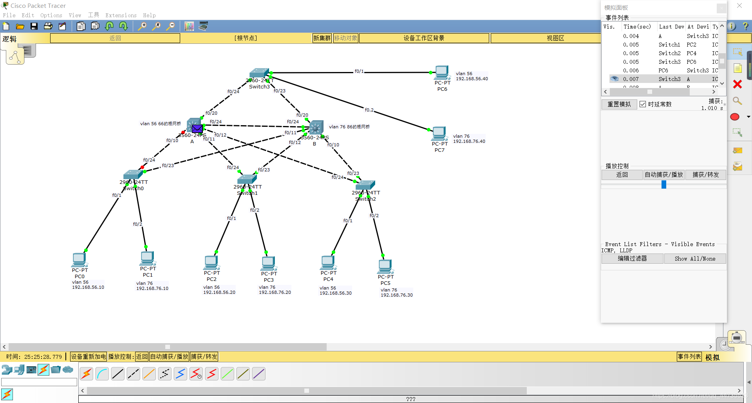Adjust the playback speed slider handle
This screenshot has width=752, height=403.
(664, 184)
